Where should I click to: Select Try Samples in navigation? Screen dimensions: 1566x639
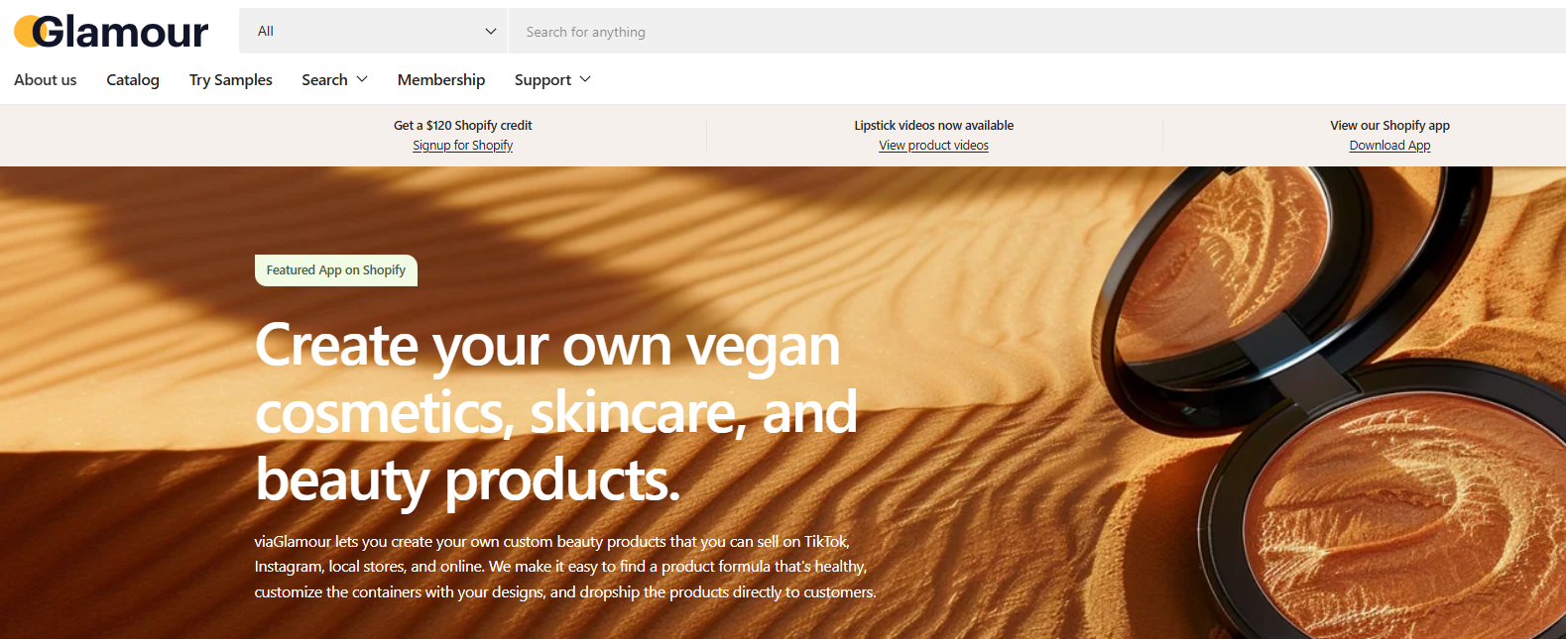click(x=231, y=79)
